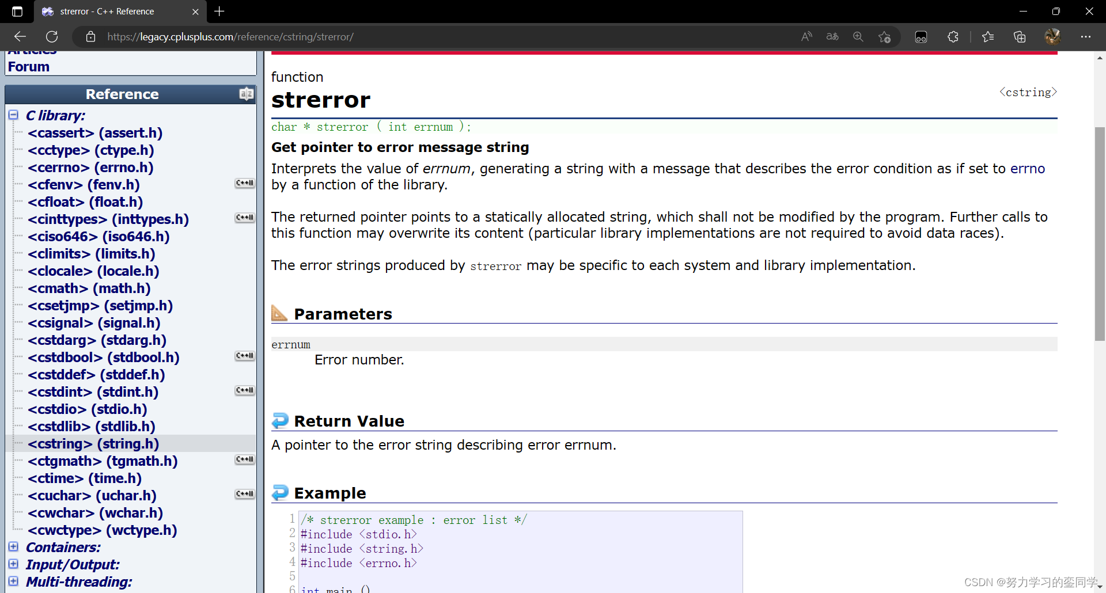Expand the Containers tree section
1106x593 pixels.
pos(13,547)
